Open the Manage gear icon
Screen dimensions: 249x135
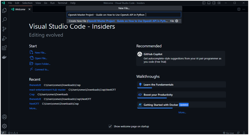(4, 126)
